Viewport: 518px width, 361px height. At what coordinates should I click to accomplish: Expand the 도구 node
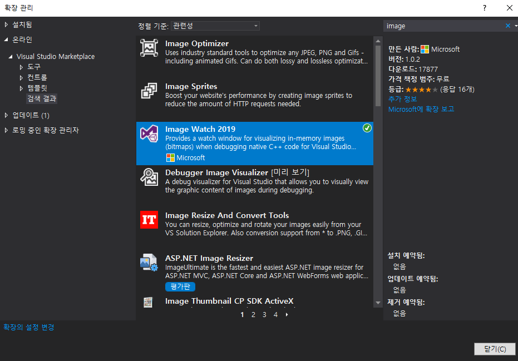(x=21, y=67)
